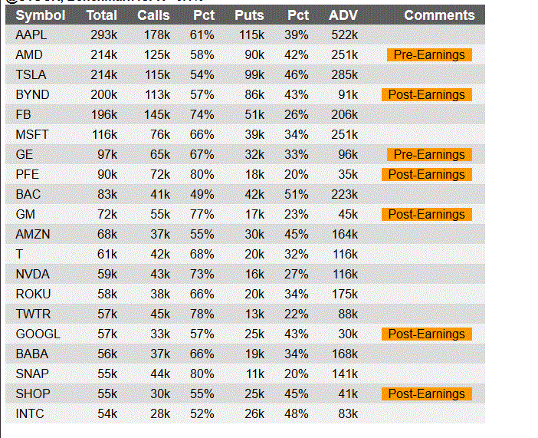Viewport: 538px width, 438px height.
Task: Click the ADV column header
Action: click(343, 15)
